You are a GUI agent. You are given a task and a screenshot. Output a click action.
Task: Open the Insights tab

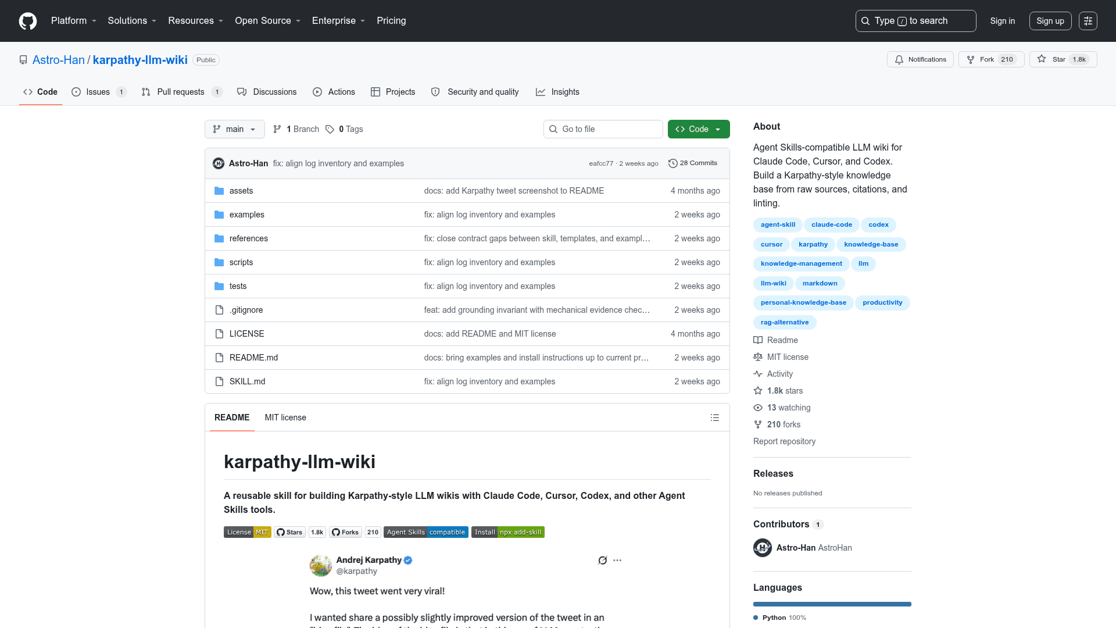click(x=557, y=92)
